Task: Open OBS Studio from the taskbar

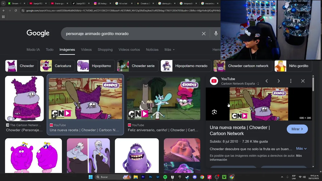Action: [x=217, y=177]
